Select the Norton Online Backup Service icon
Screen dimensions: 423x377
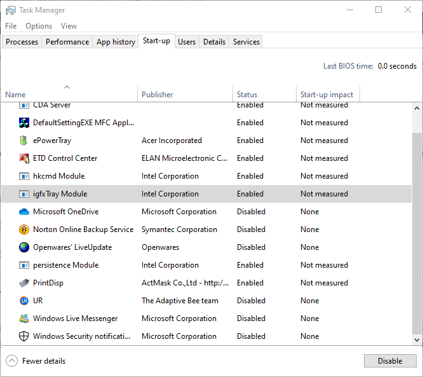coord(24,230)
